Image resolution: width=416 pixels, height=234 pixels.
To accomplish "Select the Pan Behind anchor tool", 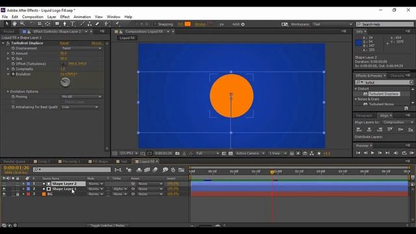I will pyautogui.click(x=47, y=24).
